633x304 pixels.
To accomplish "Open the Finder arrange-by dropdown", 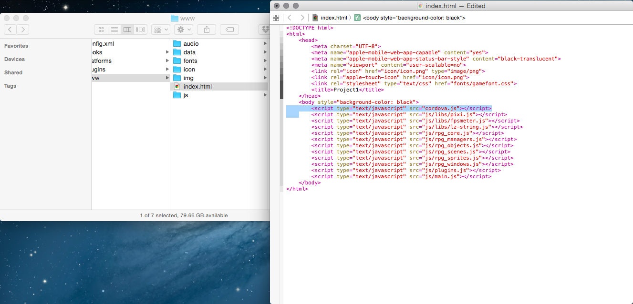I will pyautogui.click(x=161, y=30).
